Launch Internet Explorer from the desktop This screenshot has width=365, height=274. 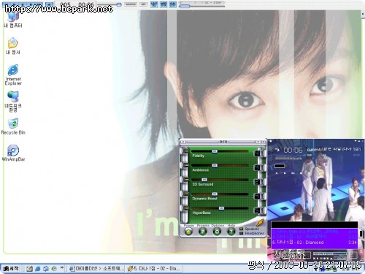tap(13, 75)
